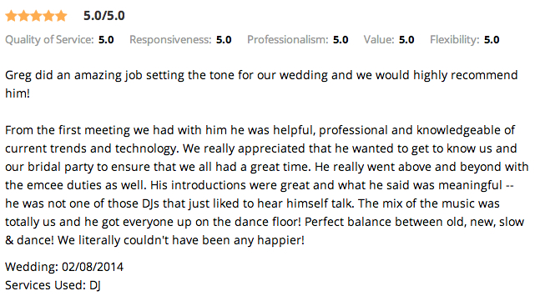Click the fifth orange rating star

(61, 16)
